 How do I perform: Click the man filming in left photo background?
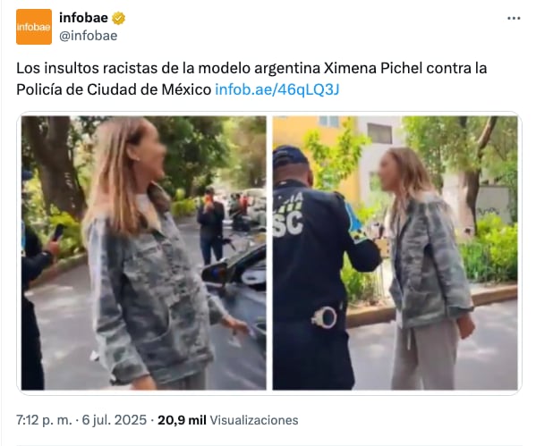211,225
